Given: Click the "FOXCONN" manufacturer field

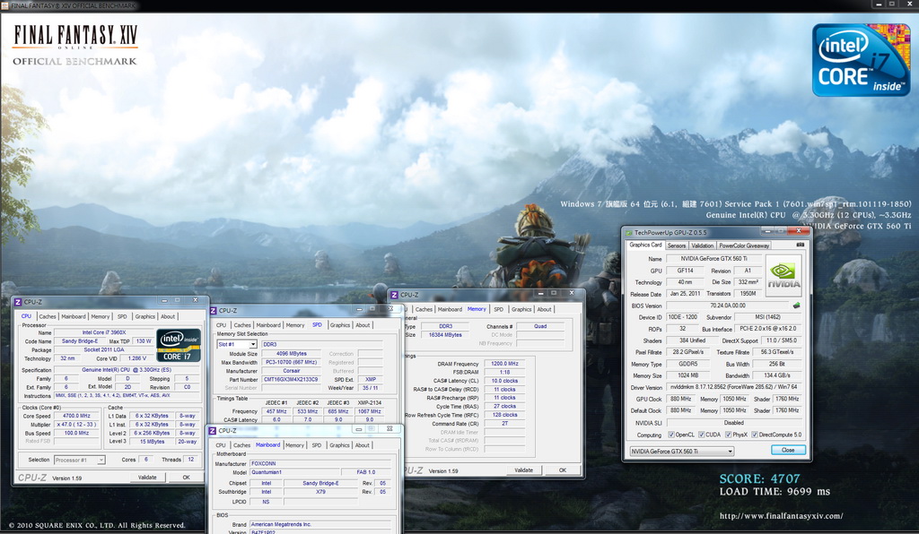Looking at the screenshot, I should pos(320,463).
